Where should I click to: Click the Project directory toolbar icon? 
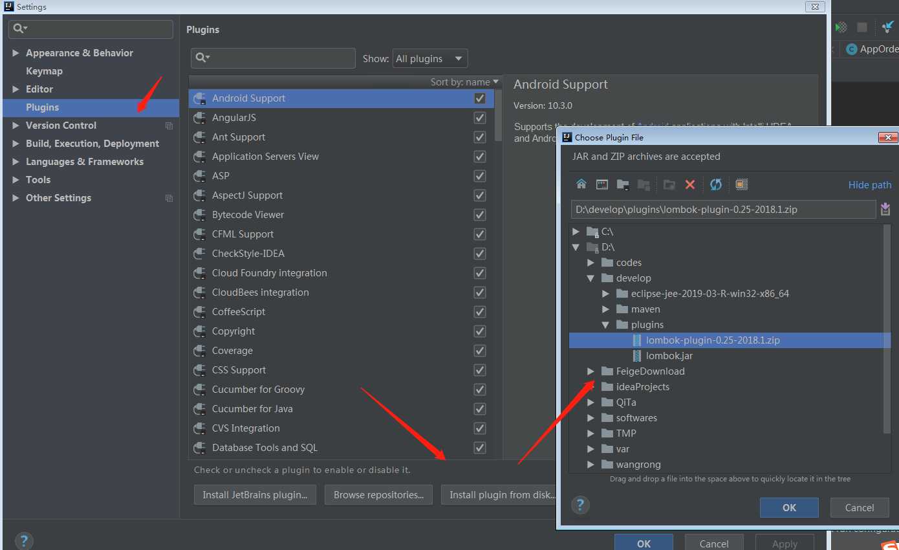click(623, 184)
